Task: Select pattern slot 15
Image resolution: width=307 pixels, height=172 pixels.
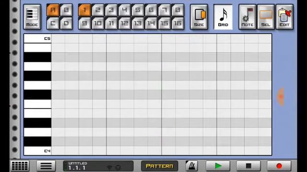Action: point(165,23)
